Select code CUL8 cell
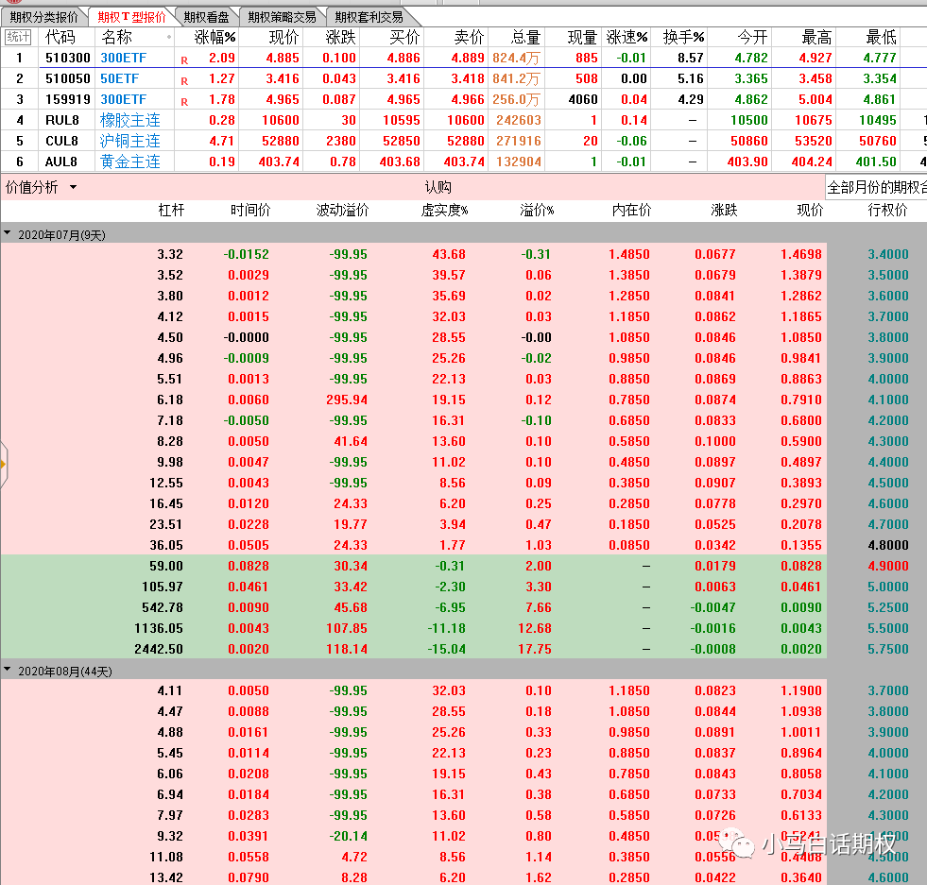927x885 pixels. click(62, 141)
